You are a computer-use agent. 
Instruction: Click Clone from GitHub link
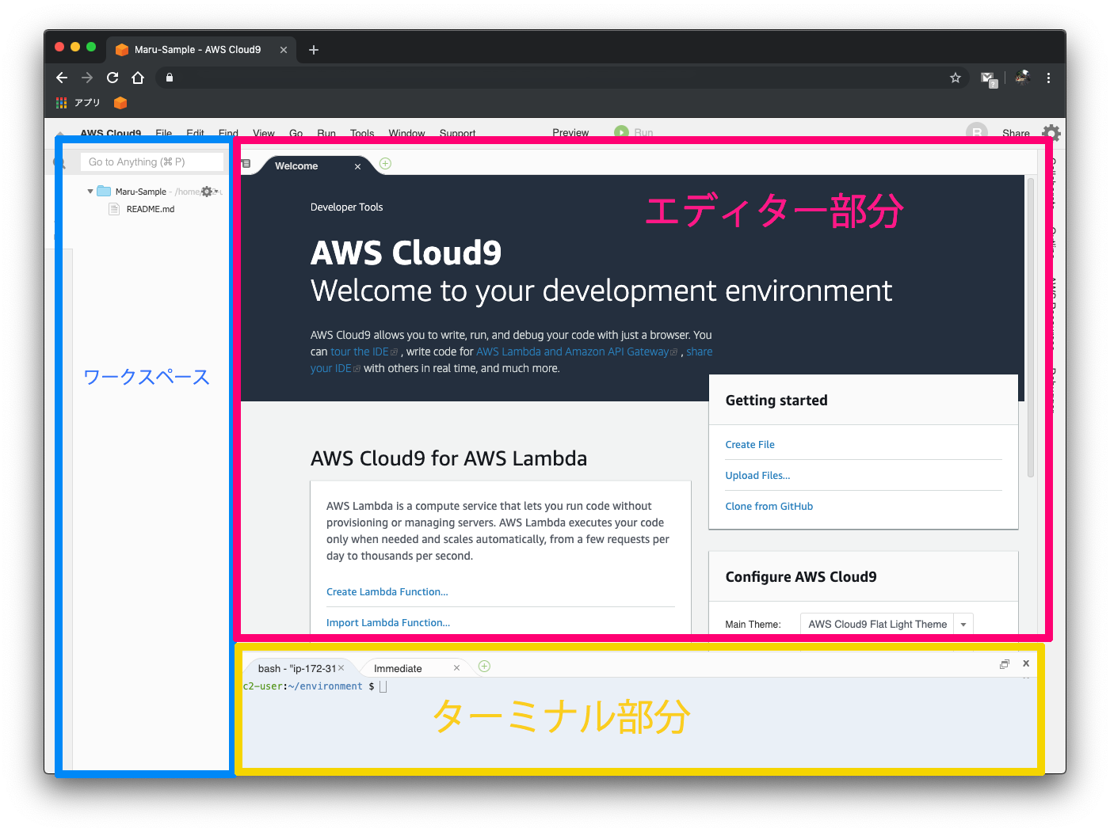click(769, 507)
